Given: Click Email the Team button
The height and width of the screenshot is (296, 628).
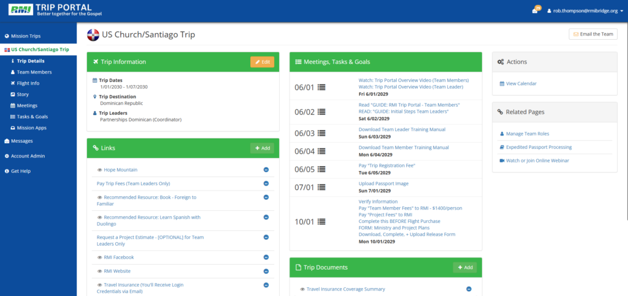Looking at the screenshot, I should [x=593, y=34].
